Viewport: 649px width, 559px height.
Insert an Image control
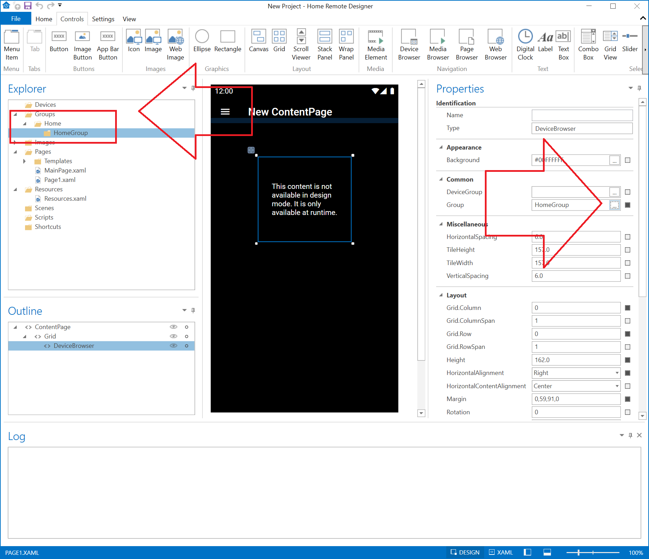coord(153,41)
